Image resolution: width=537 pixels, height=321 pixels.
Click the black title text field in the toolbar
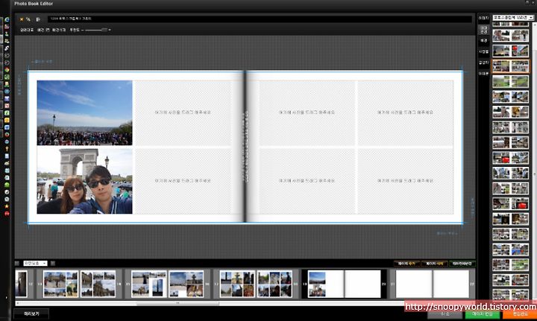[260, 19]
